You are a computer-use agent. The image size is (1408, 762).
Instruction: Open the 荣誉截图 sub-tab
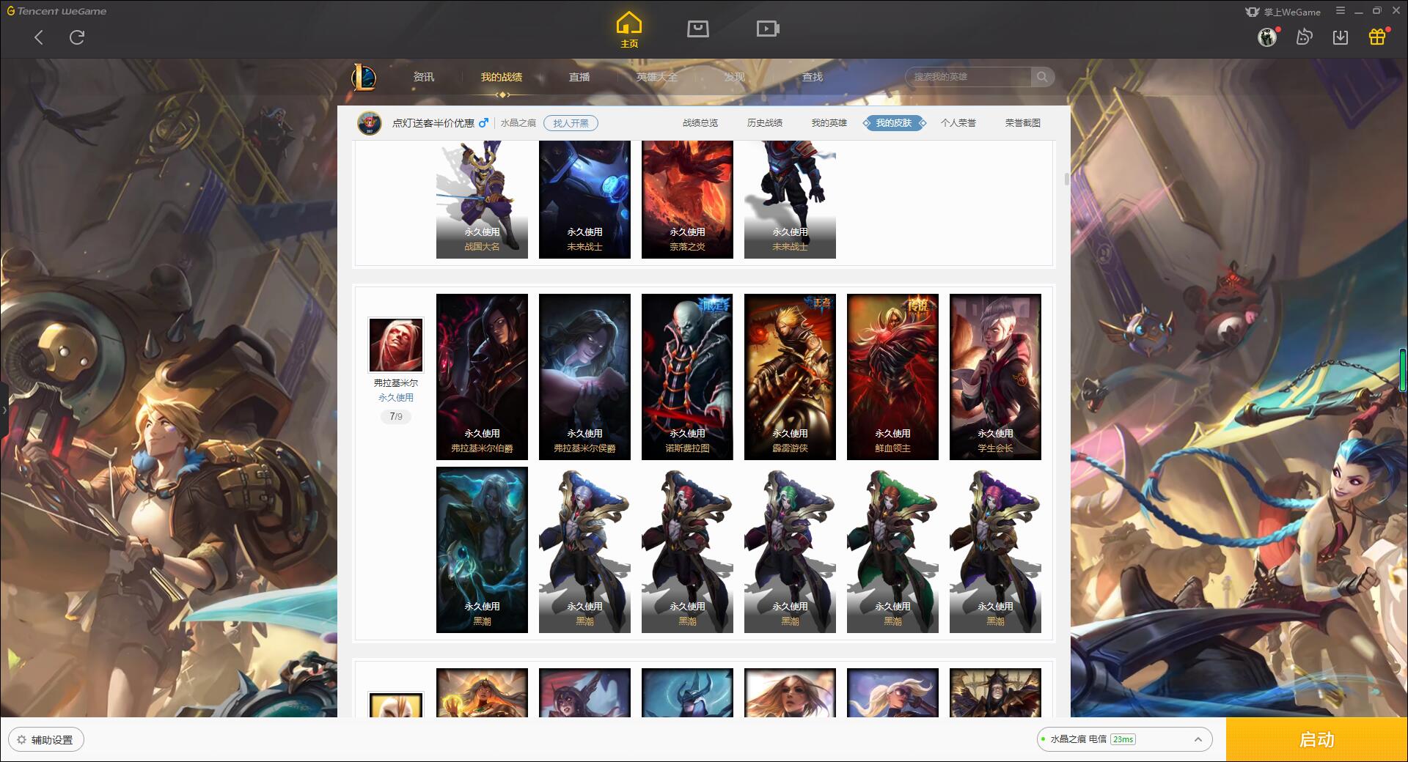tap(1023, 123)
